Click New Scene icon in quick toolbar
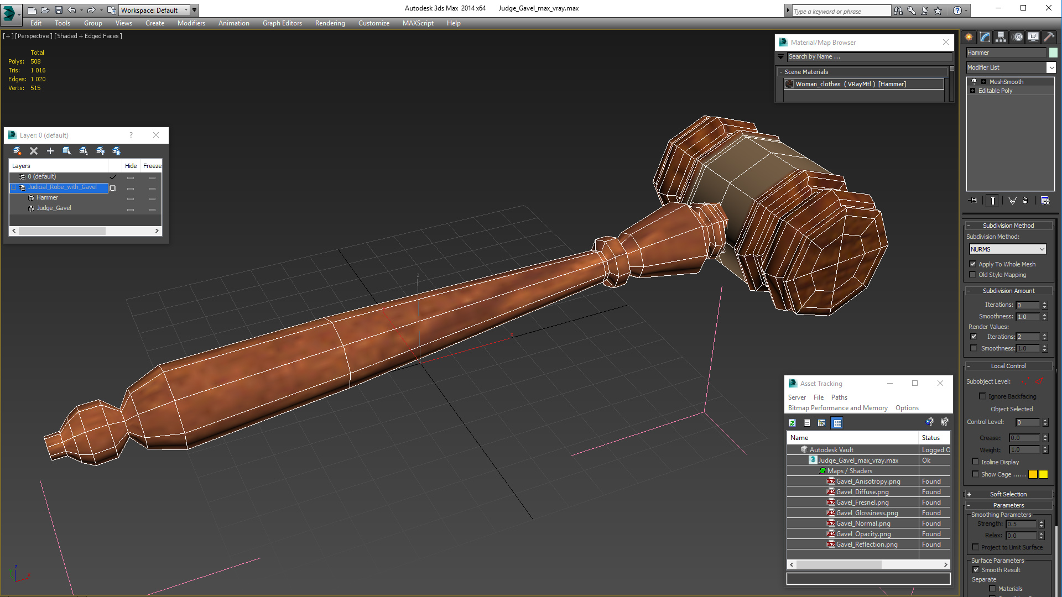1062x597 pixels. tap(32, 10)
